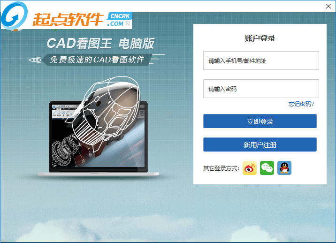336x243 pixels.
Task: Click the 新用户注册 button
Action: click(260, 144)
